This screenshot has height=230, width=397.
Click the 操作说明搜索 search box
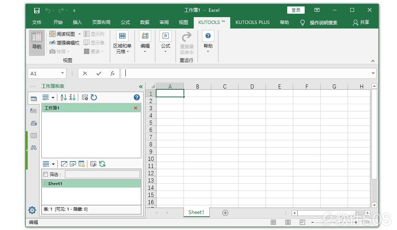point(323,22)
